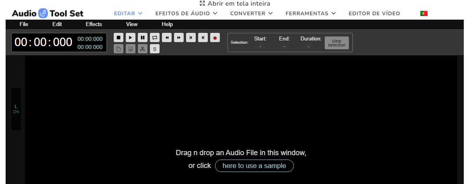Screen dimensions: 469x184
Task: Click the clear selection button
Action: [337, 43]
